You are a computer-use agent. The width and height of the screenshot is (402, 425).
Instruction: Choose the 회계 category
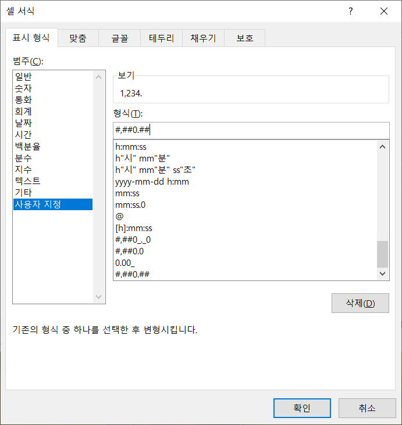(53, 111)
